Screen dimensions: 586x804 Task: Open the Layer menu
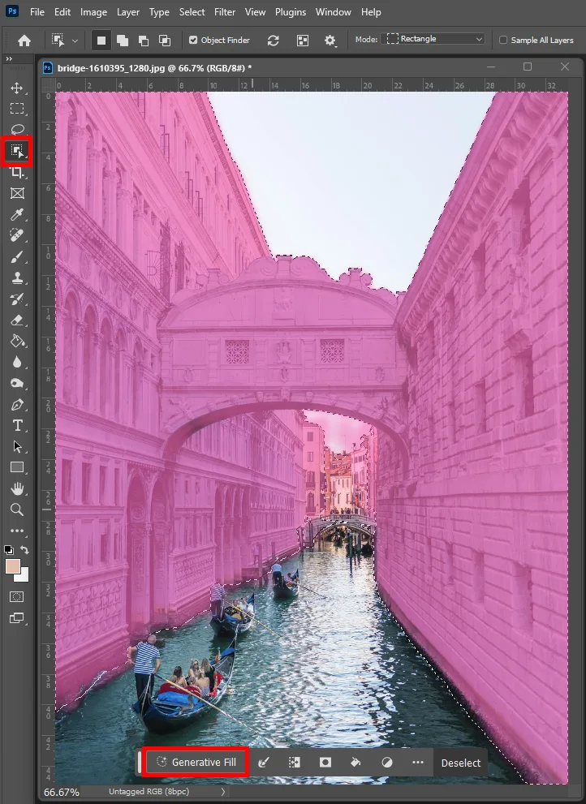128,12
